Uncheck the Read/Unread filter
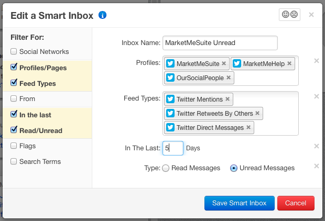This screenshot has width=325, height=221. (x=14, y=130)
